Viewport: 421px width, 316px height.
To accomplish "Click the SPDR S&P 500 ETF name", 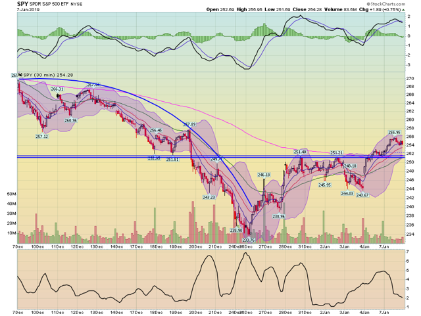I will 49,4.
